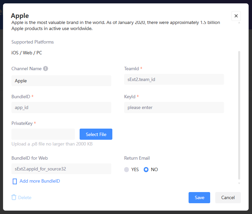Select YES for Return Email

tap(127, 169)
